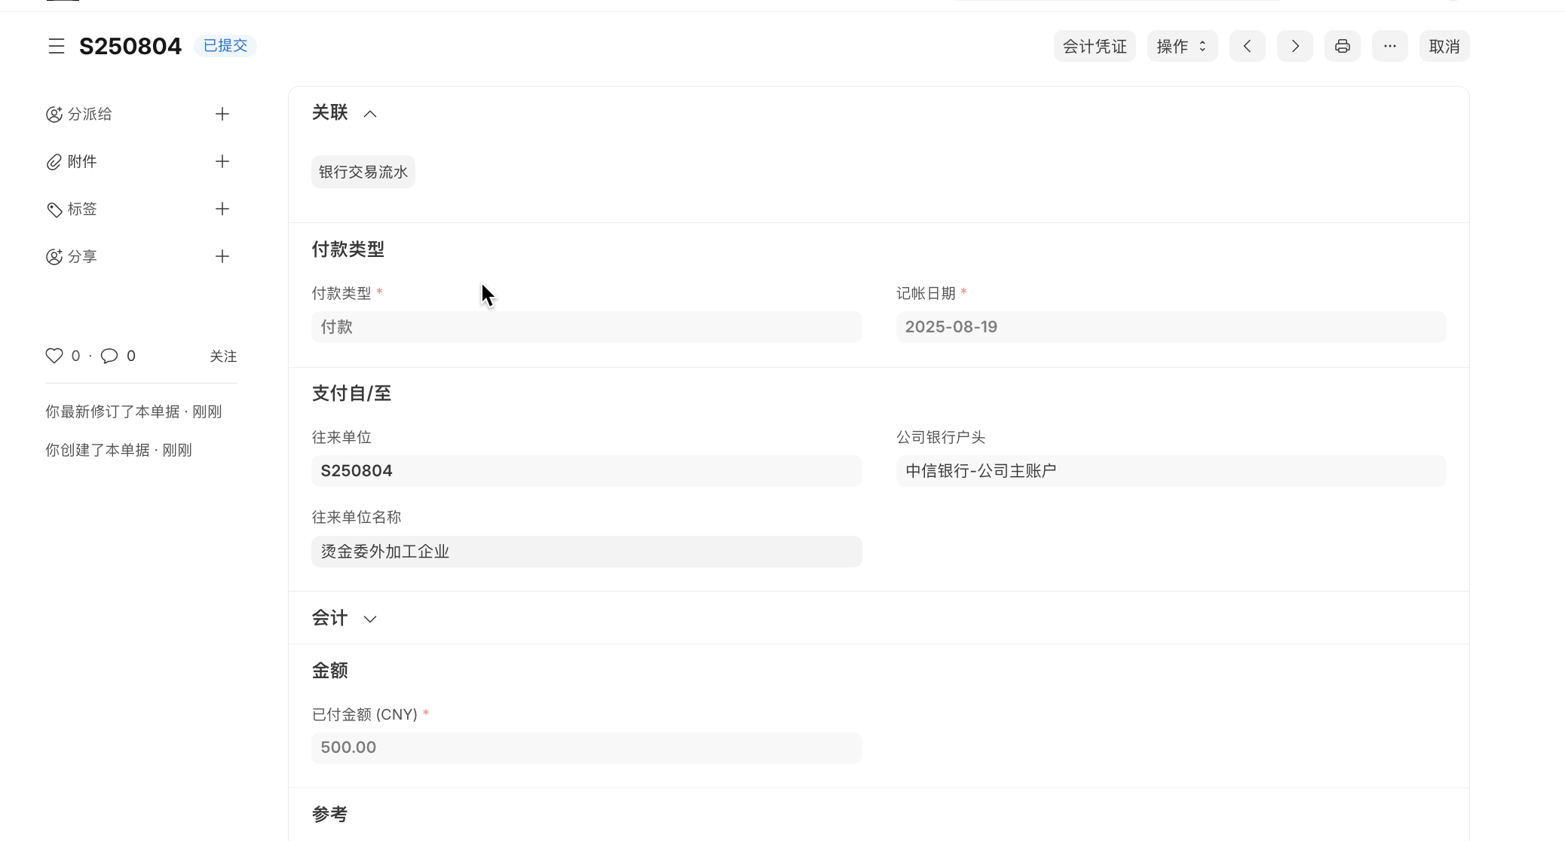Go to previous document arrow
The height and width of the screenshot is (841, 1565).
tap(1247, 46)
